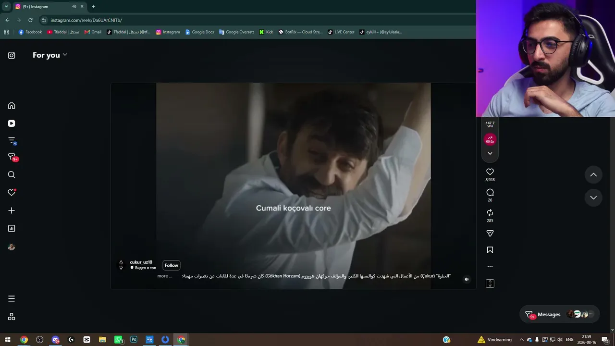Go to the next reel
The height and width of the screenshot is (346, 615).
pos(593,198)
